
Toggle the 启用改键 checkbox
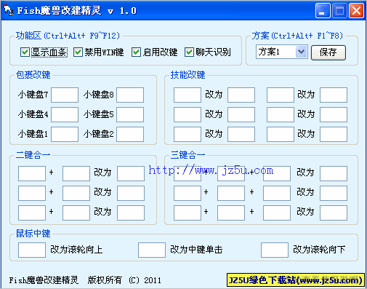(x=136, y=52)
